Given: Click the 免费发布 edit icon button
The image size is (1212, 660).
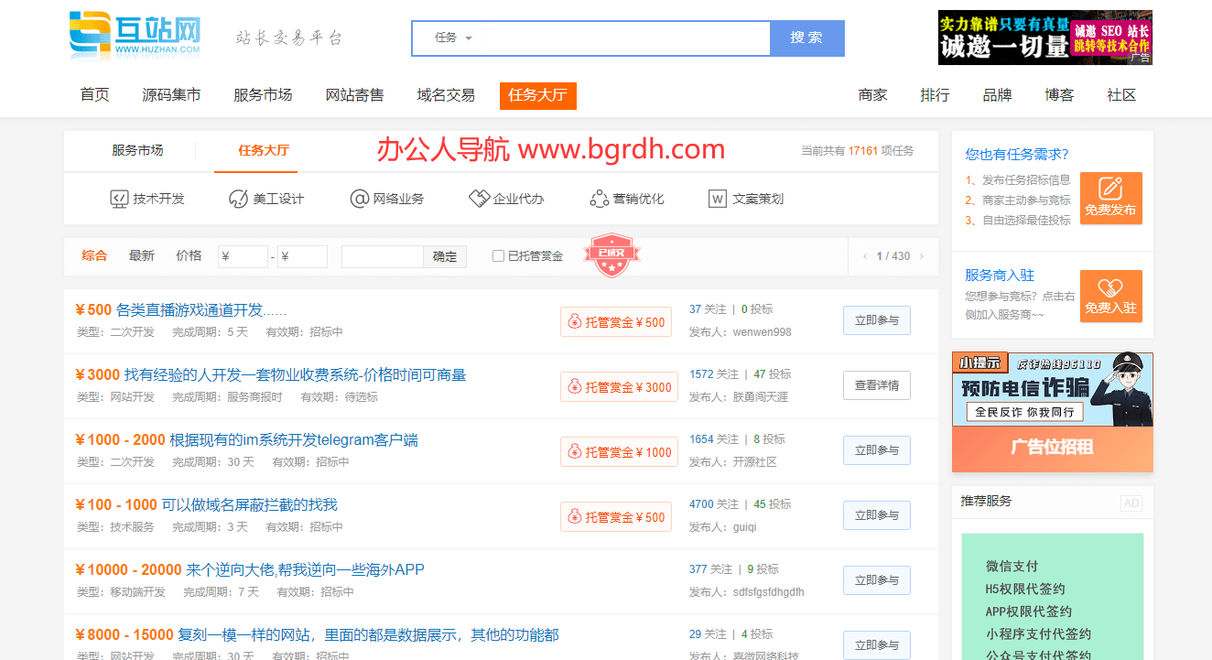Looking at the screenshot, I should coord(1110,197).
